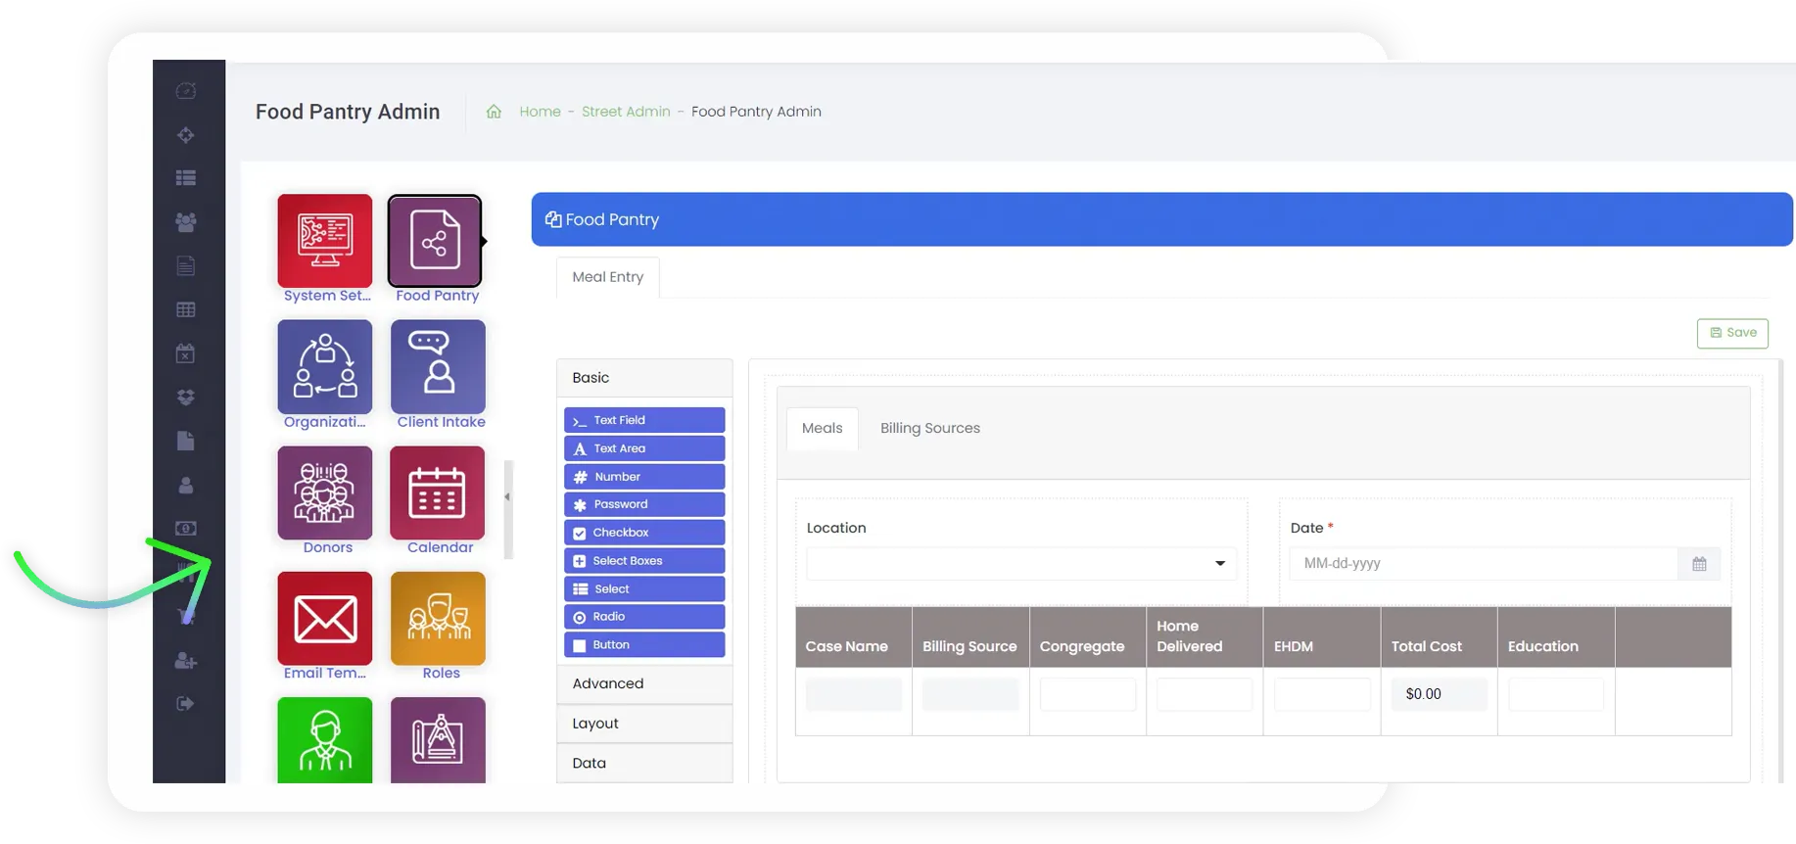Expand the Advanced components section

[x=644, y=683]
